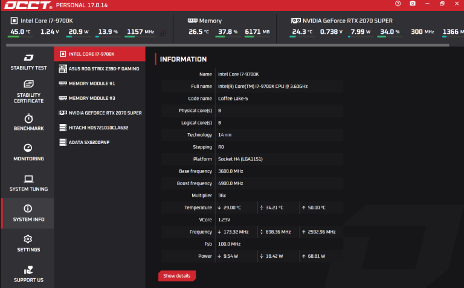Take a screenshot with the camera icon
Image resolution: width=464 pixels, height=288 pixels.
click(413, 4)
